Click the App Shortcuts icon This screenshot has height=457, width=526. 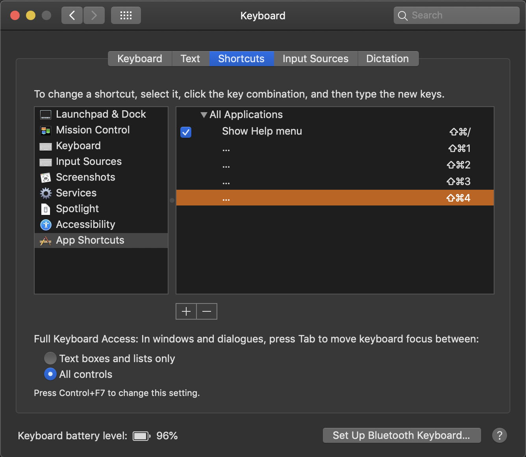(x=46, y=241)
